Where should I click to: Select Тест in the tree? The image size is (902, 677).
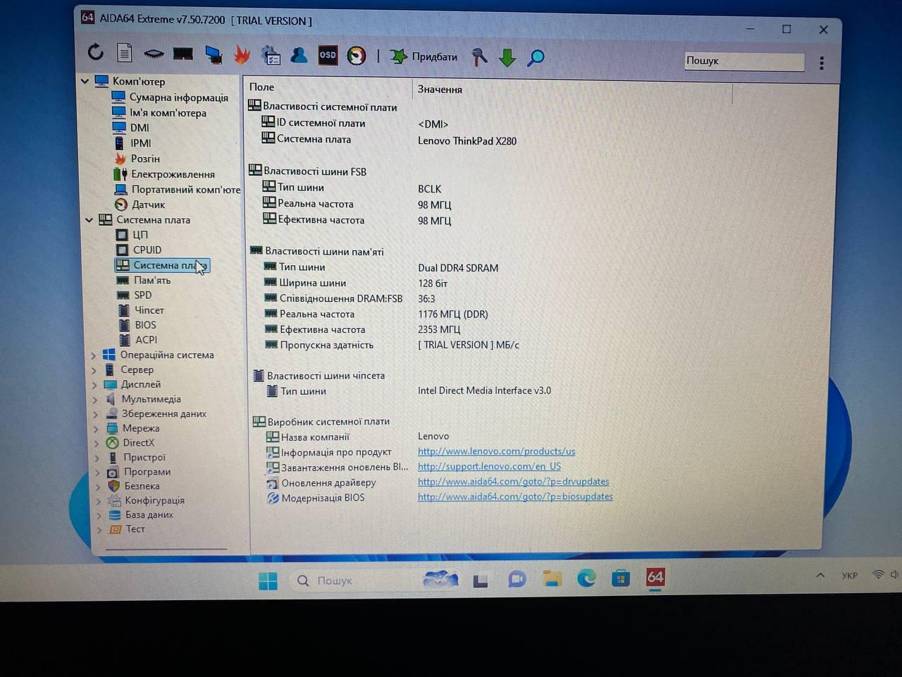135,529
